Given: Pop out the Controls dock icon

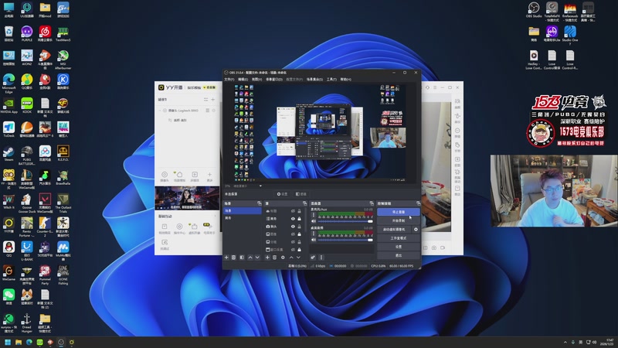Looking at the screenshot, I should 418,203.
